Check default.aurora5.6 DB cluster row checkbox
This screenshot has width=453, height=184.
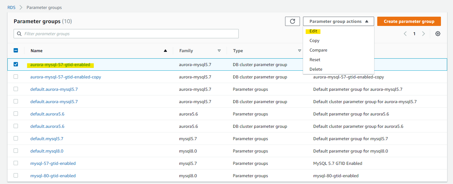[16, 126]
